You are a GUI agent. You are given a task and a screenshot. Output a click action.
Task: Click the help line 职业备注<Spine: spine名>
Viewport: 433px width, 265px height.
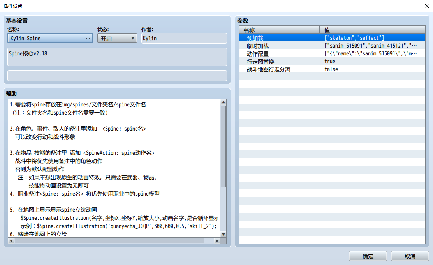point(84,194)
